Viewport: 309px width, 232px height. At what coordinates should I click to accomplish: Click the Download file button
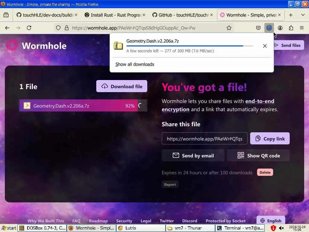point(122,86)
